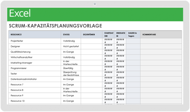
Task: Click the KOMMENTARE column header
Action: click(x=161, y=35)
